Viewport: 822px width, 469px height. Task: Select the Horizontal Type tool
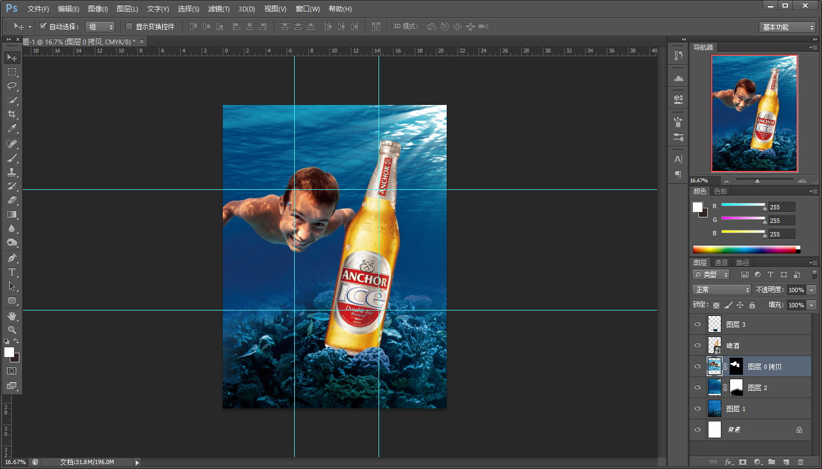12,272
